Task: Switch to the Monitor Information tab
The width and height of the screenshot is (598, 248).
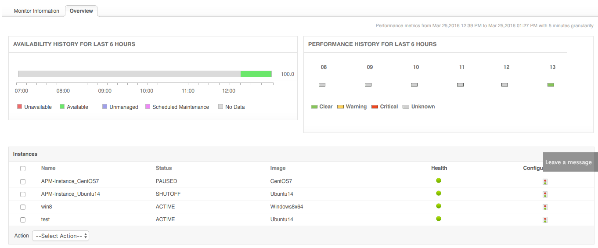Action: point(36,11)
